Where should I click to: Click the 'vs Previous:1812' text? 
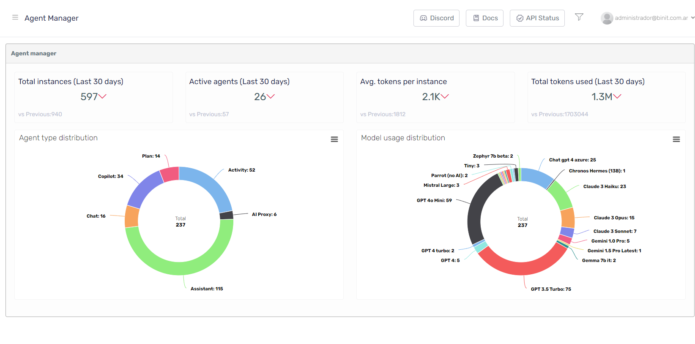click(x=383, y=115)
